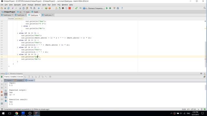Viewport: 207px width, 116px height.
Task: Open the Refactor menu
Action: click(x=38, y=5)
